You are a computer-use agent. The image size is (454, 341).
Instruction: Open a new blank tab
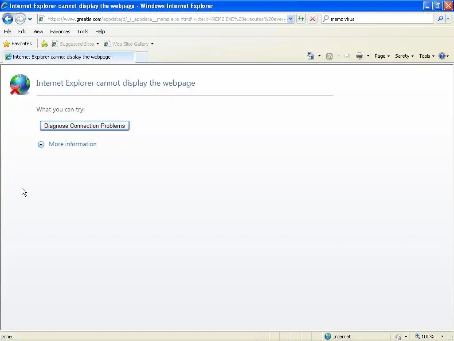(x=141, y=57)
